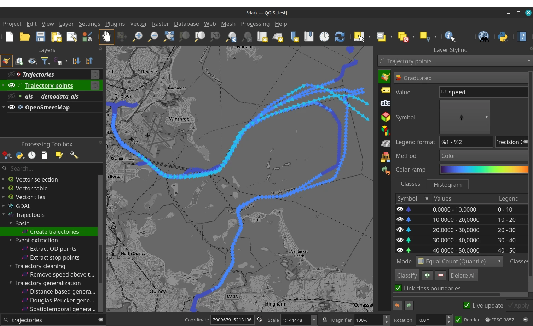Uncheck Link class boundaries
Screen dimensions: 533x326
[398, 288]
